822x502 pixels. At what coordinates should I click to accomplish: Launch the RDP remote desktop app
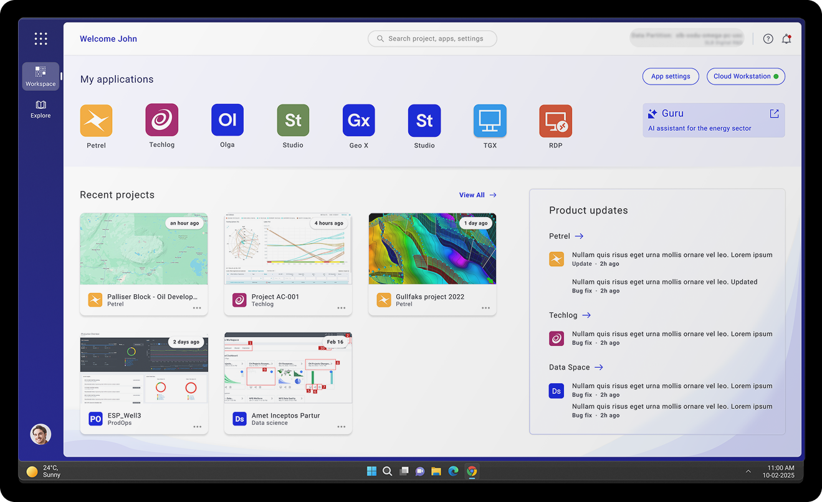click(555, 121)
